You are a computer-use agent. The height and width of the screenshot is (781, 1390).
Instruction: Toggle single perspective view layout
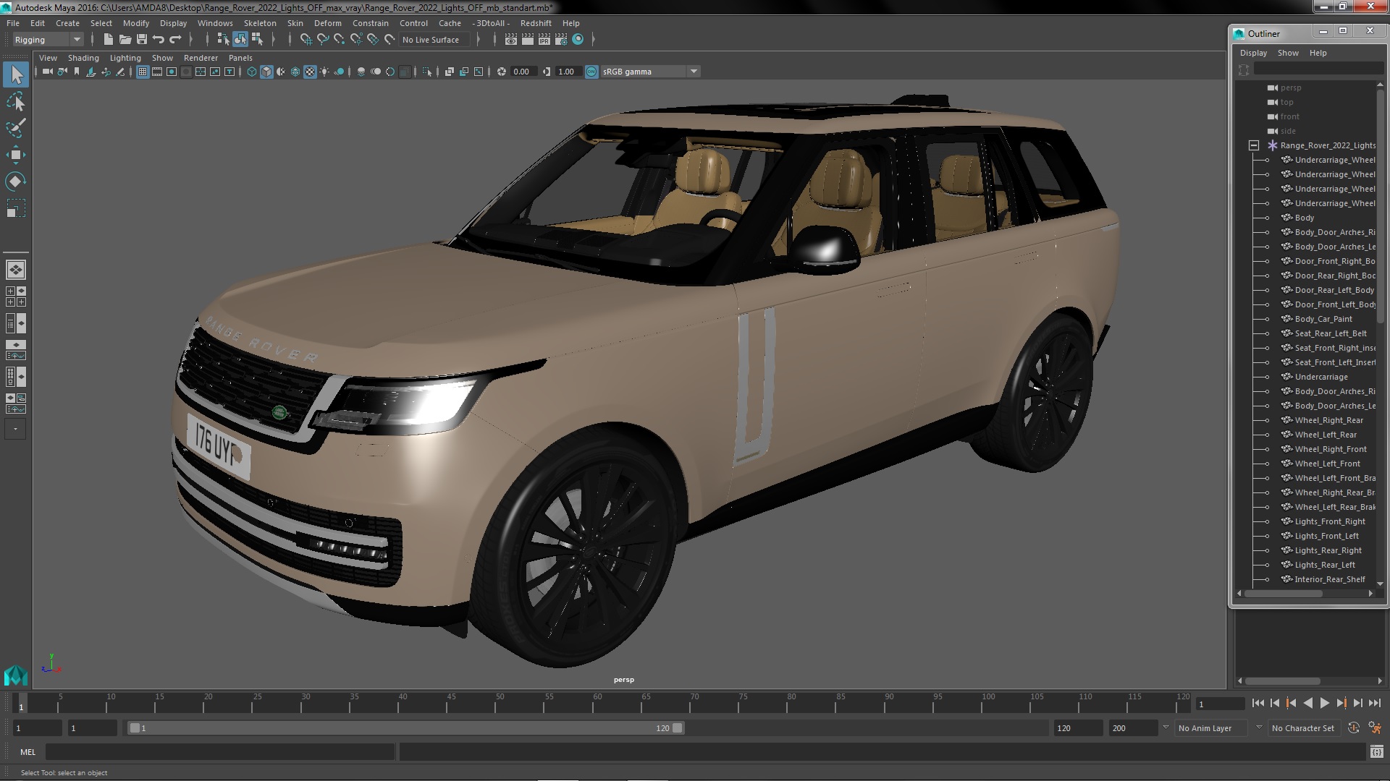point(16,270)
